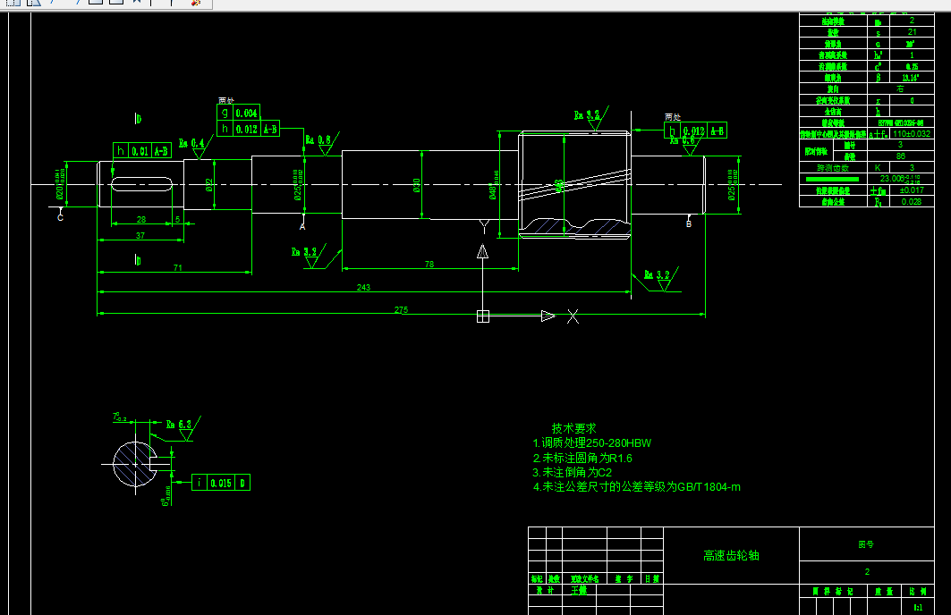Select the 37 keyway section dimension
Viewport: 951px width, 615px height.
(140, 235)
